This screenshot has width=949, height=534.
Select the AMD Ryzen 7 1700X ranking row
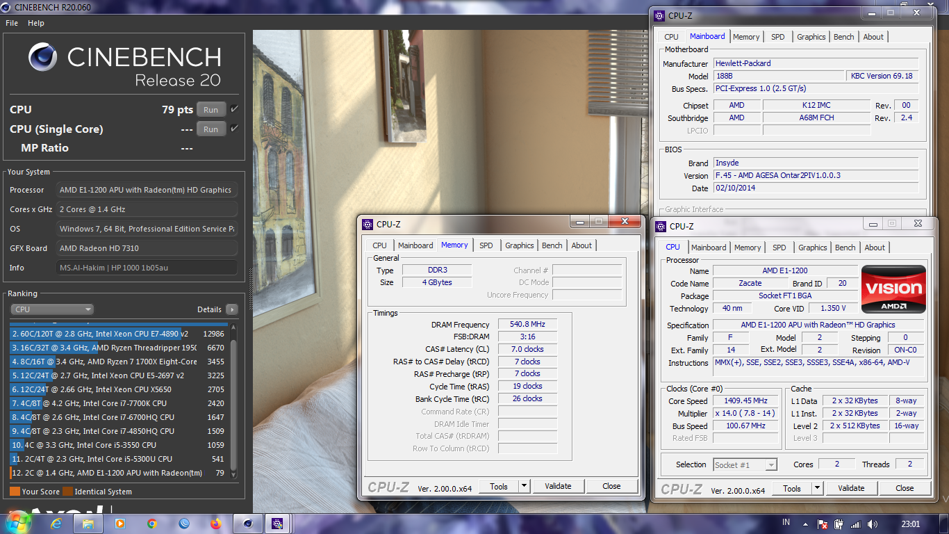tap(118, 362)
